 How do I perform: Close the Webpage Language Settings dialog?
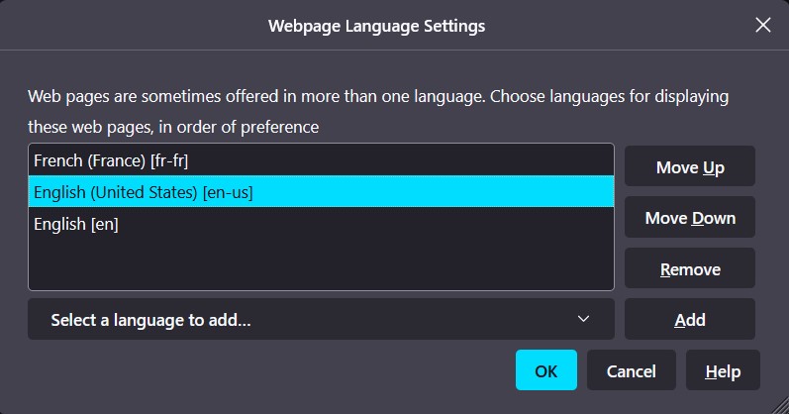tap(763, 25)
